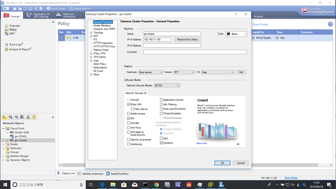The height and width of the screenshot is (189, 336).
Task: Toggle IPSec VPN blade checkbox
Action: [x=128, y=104]
